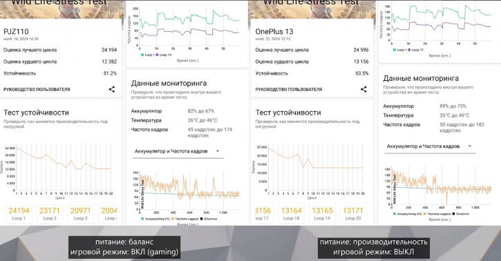501x261 pixels.
Task: Click battery value 89% до 75%
Action: tap(453, 106)
